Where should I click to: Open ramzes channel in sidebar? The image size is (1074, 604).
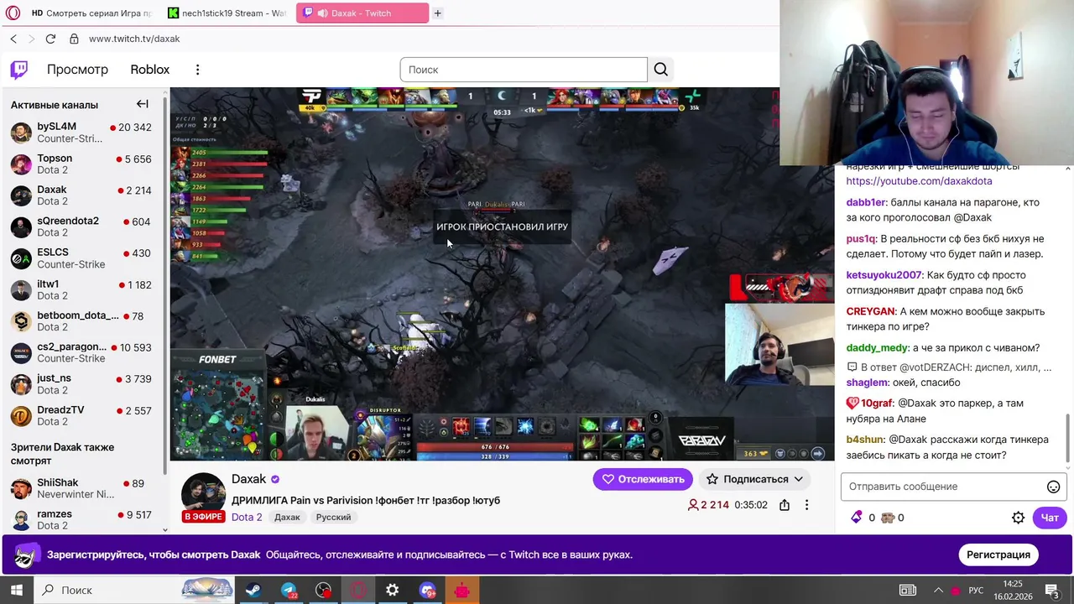tap(82, 519)
